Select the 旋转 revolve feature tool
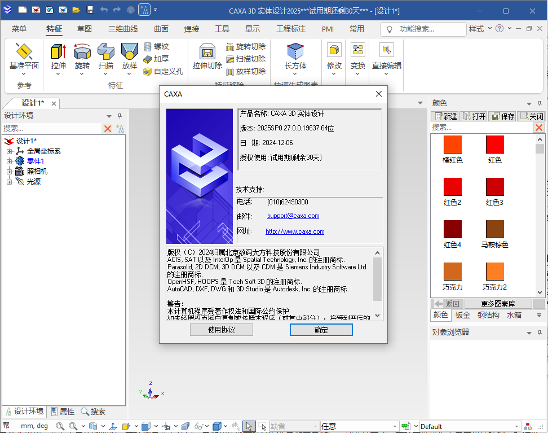Image resolution: width=548 pixels, height=433 pixels. tap(82, 56)
